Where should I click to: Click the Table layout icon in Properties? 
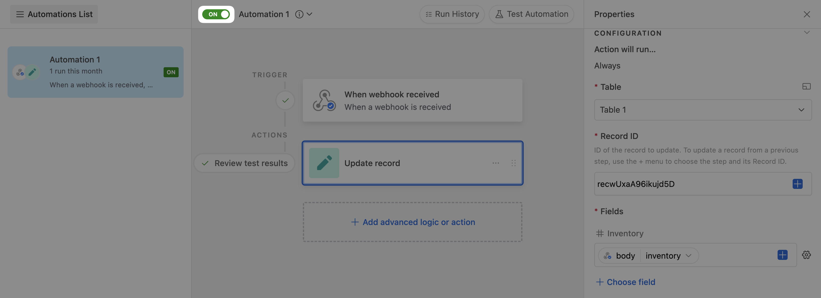point(806,86)
